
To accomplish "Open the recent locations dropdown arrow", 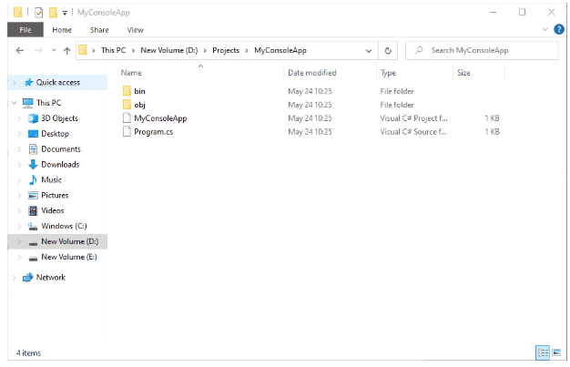I will click(54, 50).
